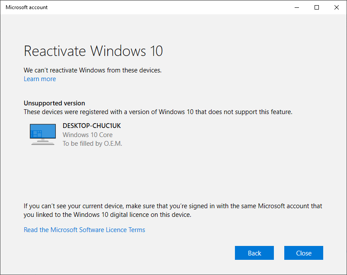Click the 'These devices were registered' description
This screenshot has width=347, height=275.
[x=158, y=112]
